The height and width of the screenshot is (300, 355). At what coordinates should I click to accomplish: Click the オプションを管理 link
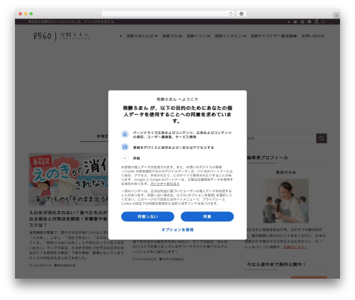click(x=177, y=230)
